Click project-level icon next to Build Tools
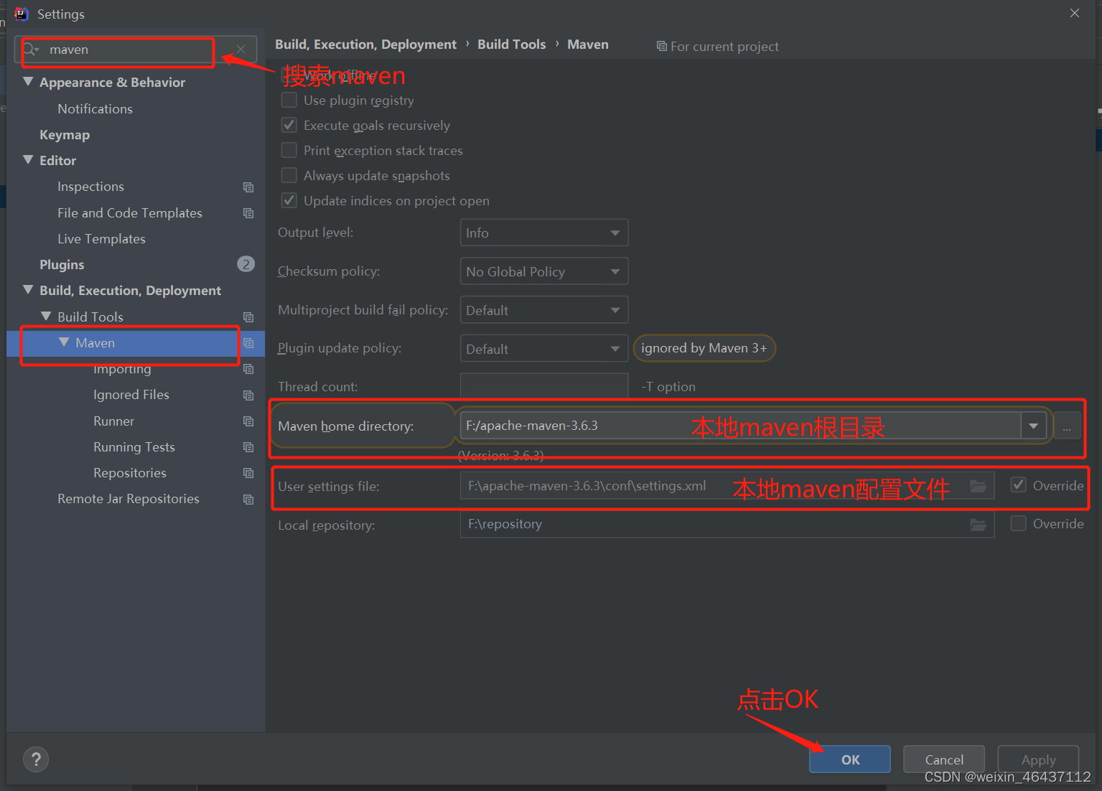 click(x=248, y=317)
